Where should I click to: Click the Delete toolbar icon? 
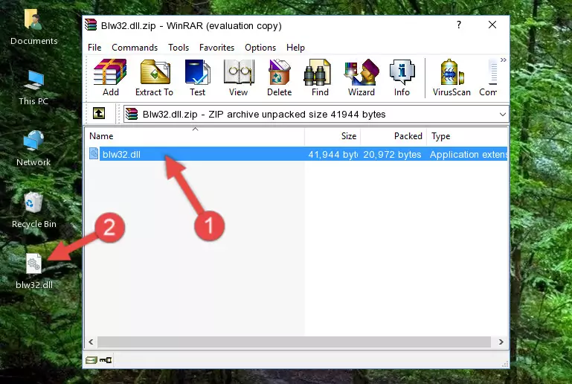[280, 77]
